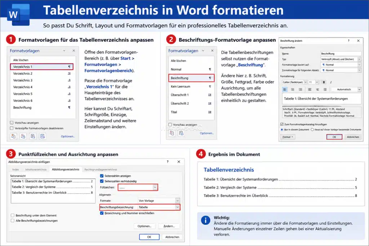Screen dimensions: 369x246
Task: Click the Word logo in the header
Action: [18, 14]
